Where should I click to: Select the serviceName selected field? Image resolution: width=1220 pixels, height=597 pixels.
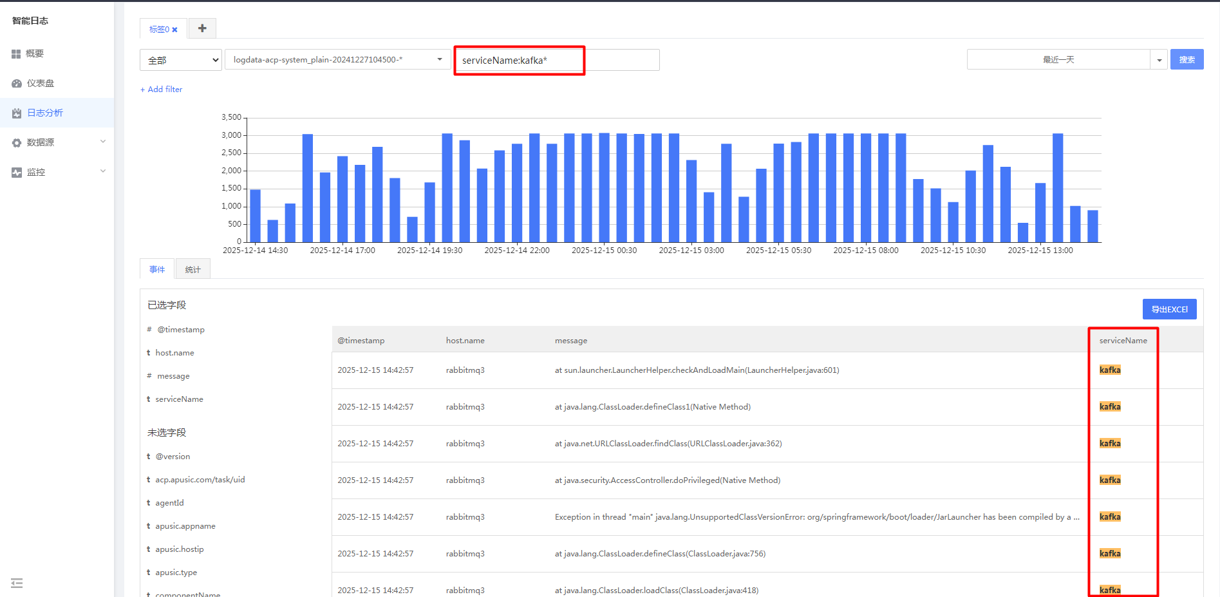coord(179,399)
